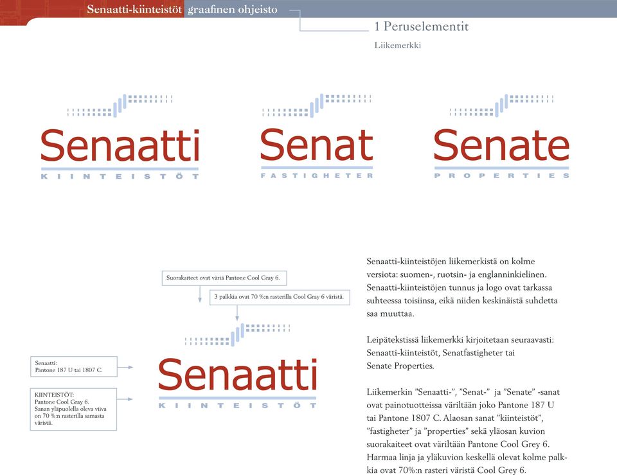Click the "graafinen ohjeisto" header text
The width and height of the screenshot is (617, 475).
[x=233, y=10]
